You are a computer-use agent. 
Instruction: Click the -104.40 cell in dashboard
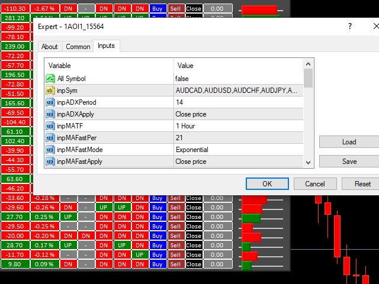coord(15,122)
